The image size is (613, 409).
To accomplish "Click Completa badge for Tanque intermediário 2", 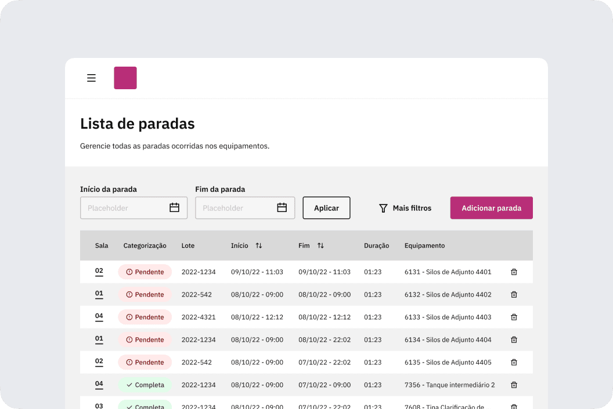I will 145,385.
